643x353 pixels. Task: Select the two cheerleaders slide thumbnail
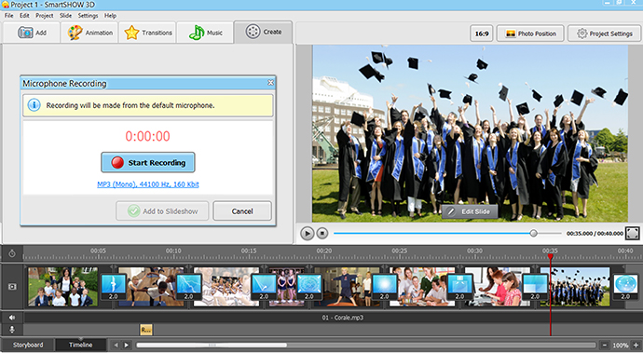(286, 287)
